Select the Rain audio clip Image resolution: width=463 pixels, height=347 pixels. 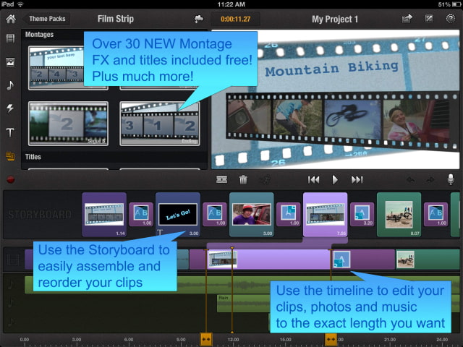[243, 303]
